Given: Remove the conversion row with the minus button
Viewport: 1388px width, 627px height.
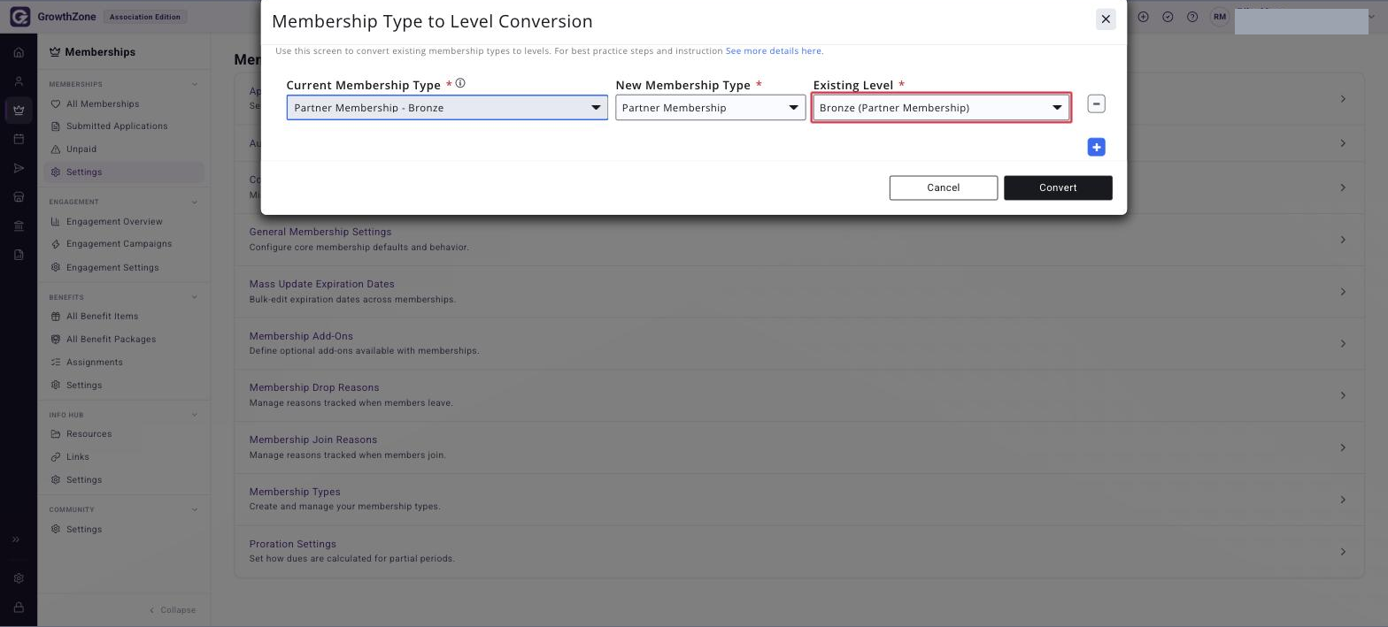Looking at the screenshot, I should (1096, 104).
